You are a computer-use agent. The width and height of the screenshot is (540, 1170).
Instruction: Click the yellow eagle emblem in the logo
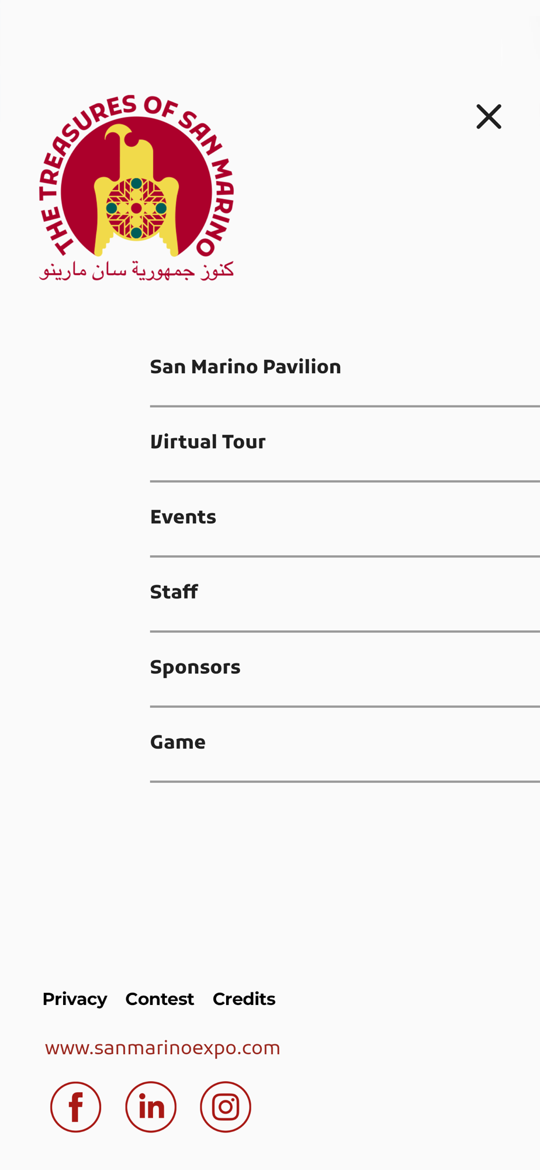(136, 190)
